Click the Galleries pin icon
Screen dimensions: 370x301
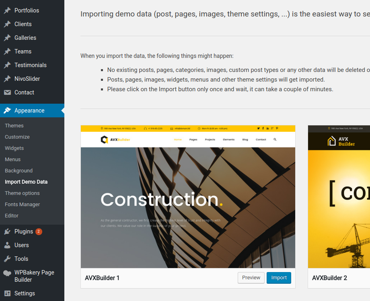tap(7, 38)
